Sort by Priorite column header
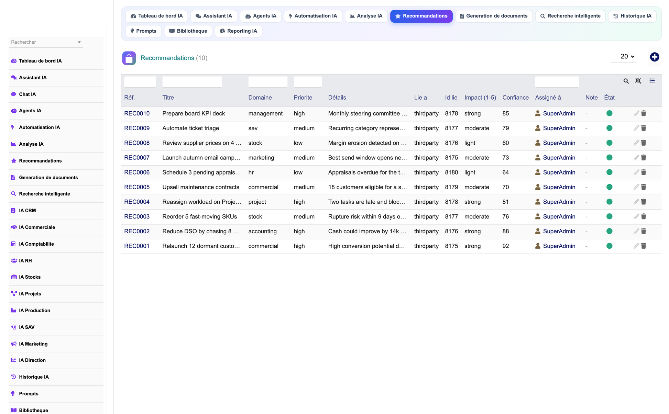 (x=303, y=98)
